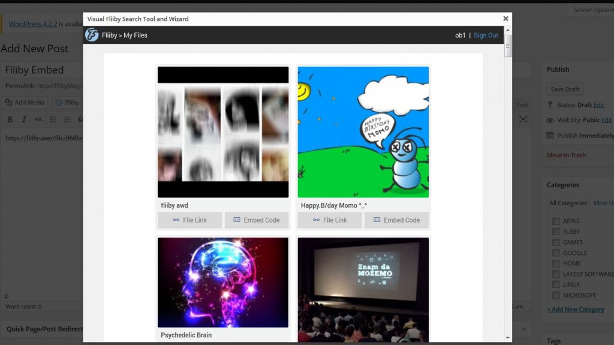This screenshot has width=614, height=345.
Task: Click the Embed Code icon under Happy.B/day Momo
Action: point(377,220)
